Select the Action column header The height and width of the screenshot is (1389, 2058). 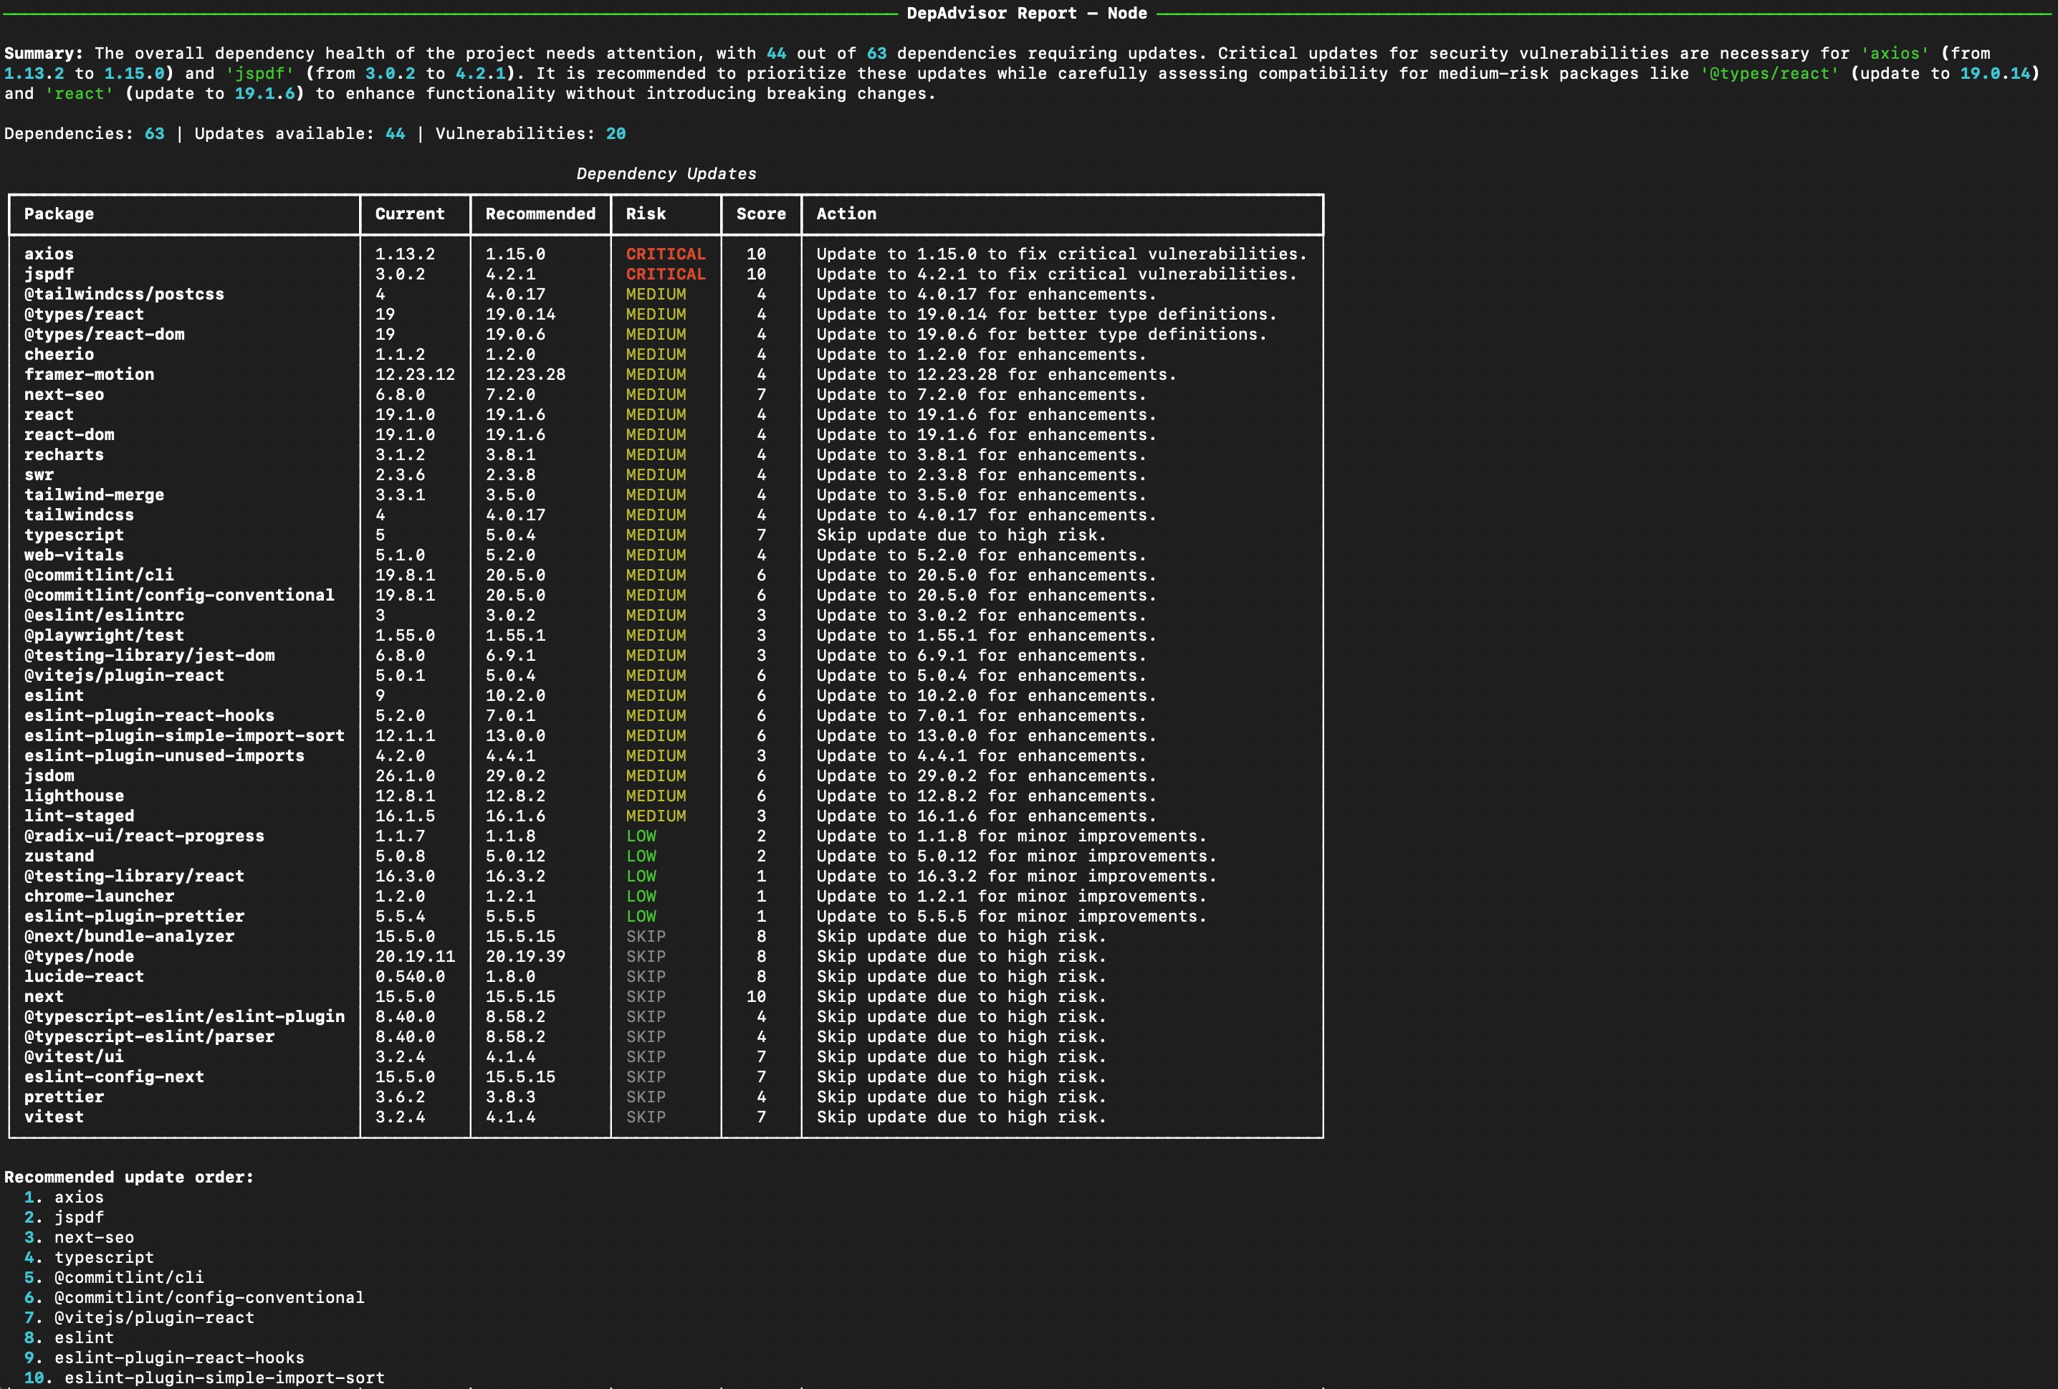846,214
